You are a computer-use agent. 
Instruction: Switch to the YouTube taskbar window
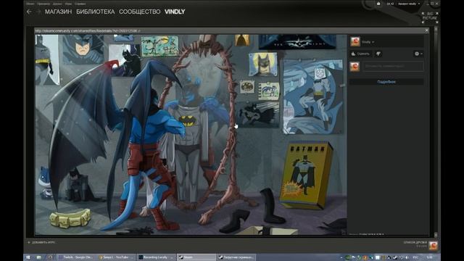click(116, 257)
